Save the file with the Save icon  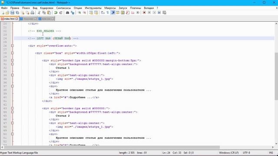click(x=12, y=13)
